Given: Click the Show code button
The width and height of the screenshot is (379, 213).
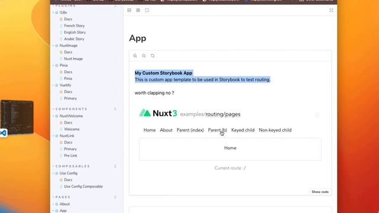Looking at the screenshot, I should click(320, 192).
